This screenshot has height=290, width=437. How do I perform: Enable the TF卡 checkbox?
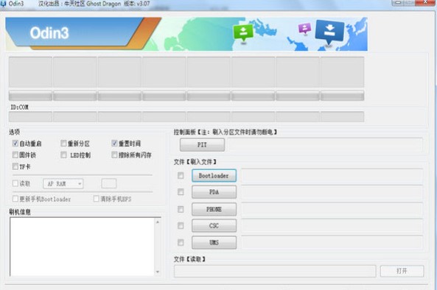[15, 166]
